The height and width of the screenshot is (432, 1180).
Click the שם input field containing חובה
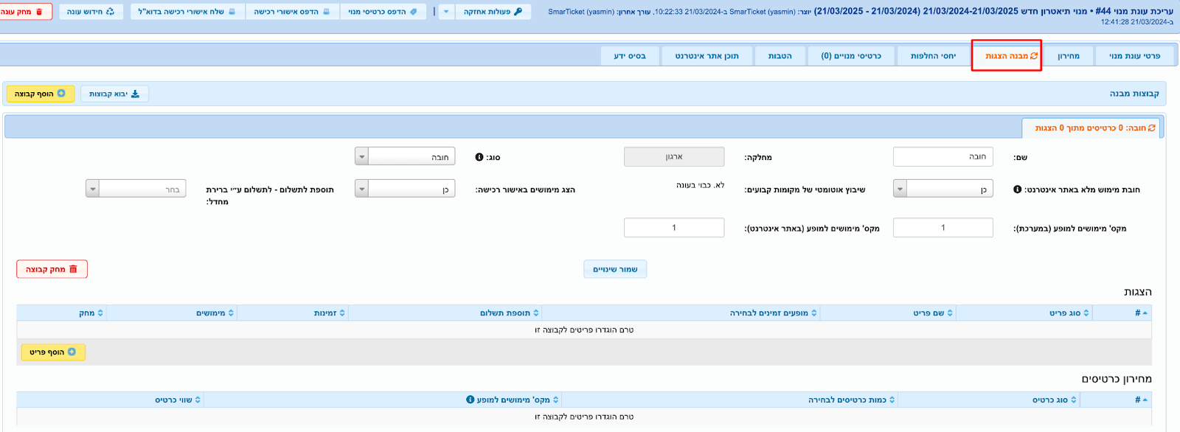point(943,156)
